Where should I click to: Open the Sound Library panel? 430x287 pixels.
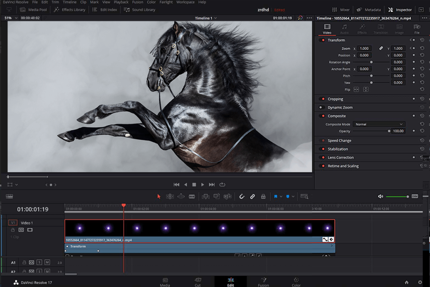(139, 9)
